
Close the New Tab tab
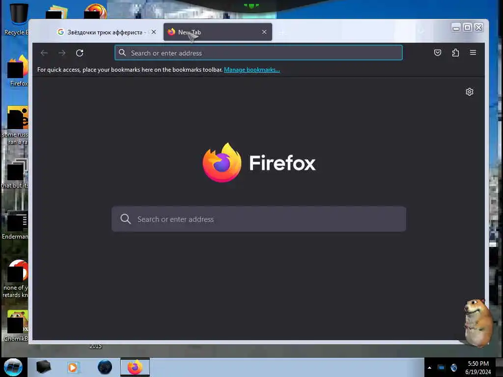pos(264,32)
